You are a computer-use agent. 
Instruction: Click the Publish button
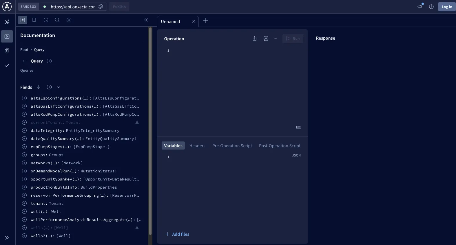click(x=119, y=7)
